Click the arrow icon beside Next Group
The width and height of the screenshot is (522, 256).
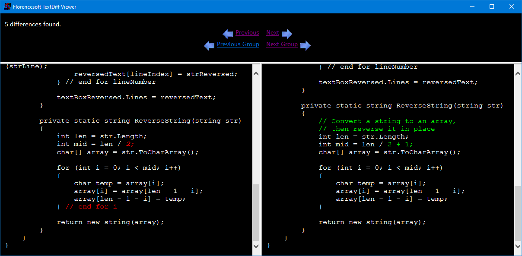(x=306, y=45)
